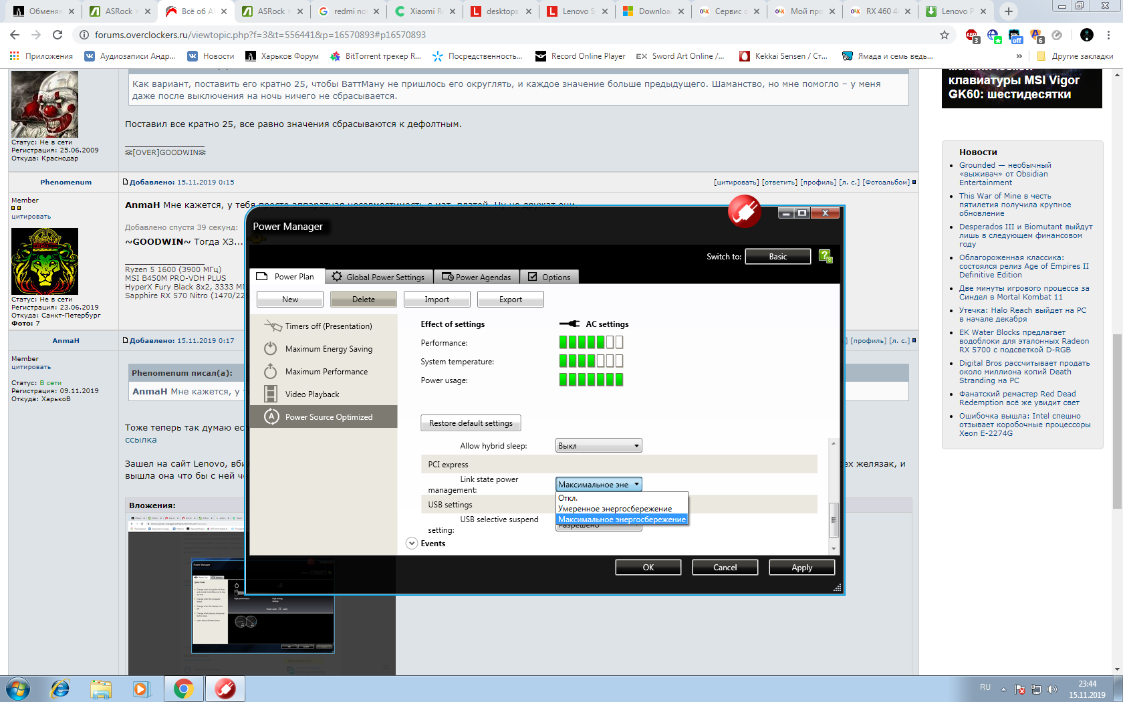Open Windows Explorer from the taskbar

[x=101, y=689]
